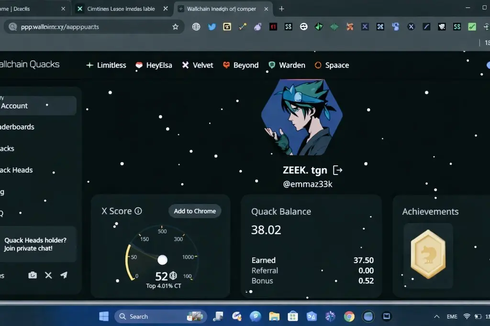Click the Quack Balance value 38.02
The height and width of the screenshot is (326, 490).
(266, 230)
